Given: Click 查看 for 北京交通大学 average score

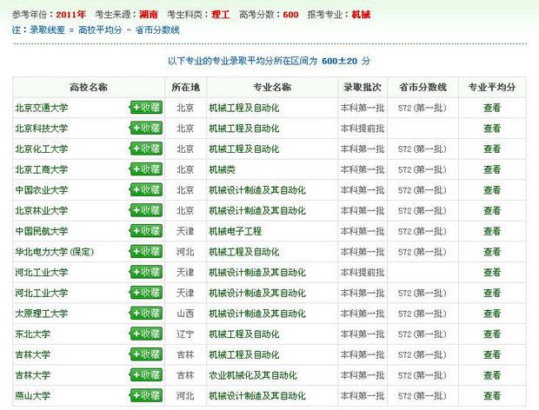Looking at the screenshot, I should [492, 108].
